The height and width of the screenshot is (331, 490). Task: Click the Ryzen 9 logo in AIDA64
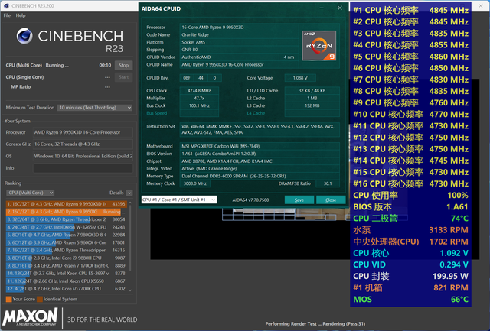coord(319,46)
